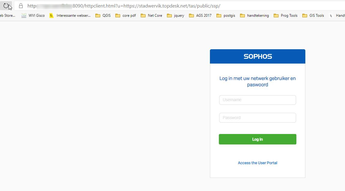The height and width of the screenshot is (191, 345).
Task: Open the GIS Tools bookmarks folder
Action: pos(313,16)
